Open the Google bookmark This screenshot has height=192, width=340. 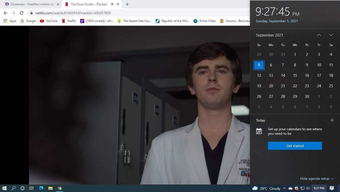pos(28,21)
